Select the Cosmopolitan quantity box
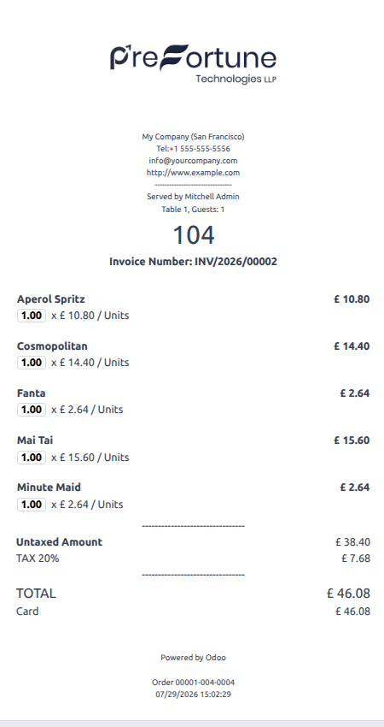The width and height of the screenshot is (384, 727). (32, 363)
